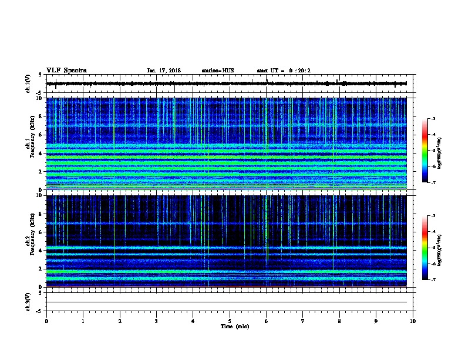Click the flat ch.3 voltage trace line
Viewport: 465px width, 360px height.
tap(227, 302)
